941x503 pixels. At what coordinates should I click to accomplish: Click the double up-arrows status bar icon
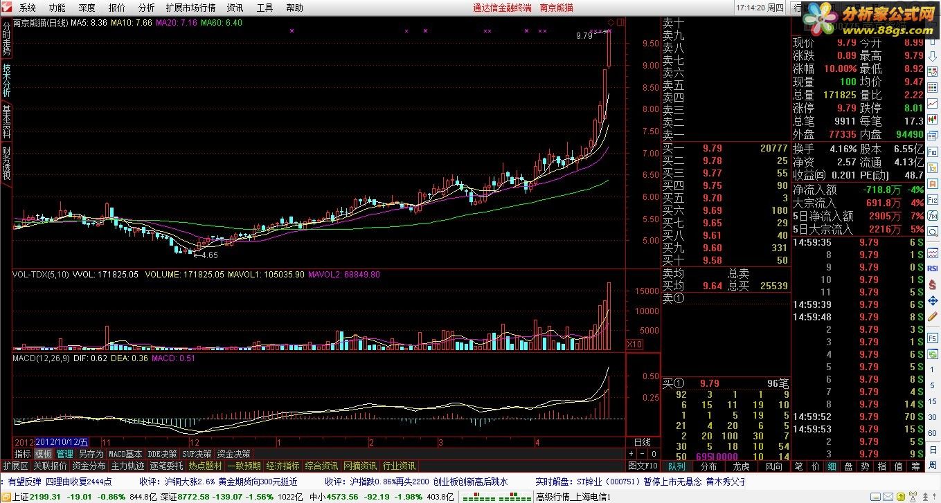click(925, 497)
